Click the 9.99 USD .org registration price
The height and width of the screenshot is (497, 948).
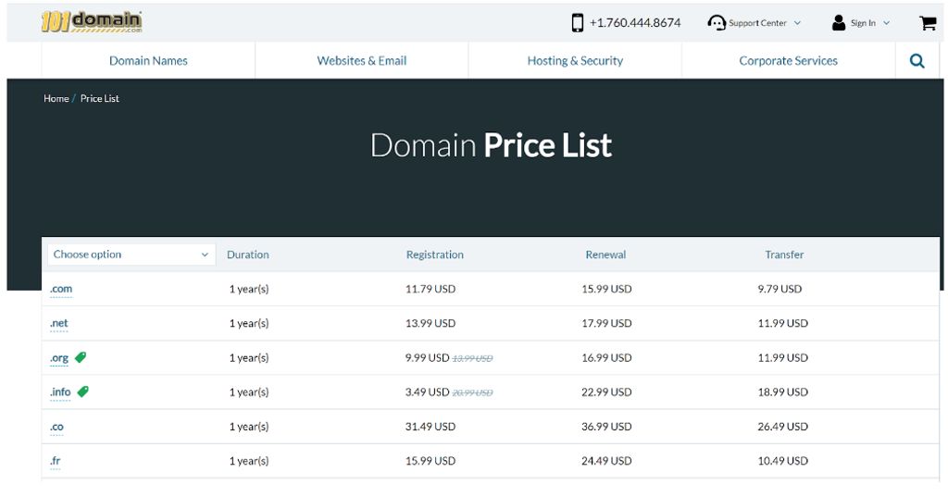click(x=428, y=358)
